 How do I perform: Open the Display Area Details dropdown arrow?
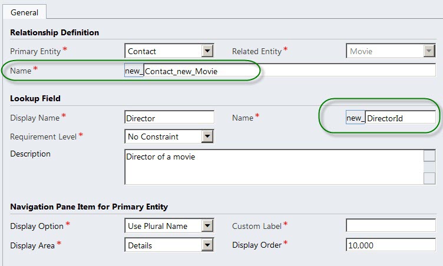[x=207, y=245]
